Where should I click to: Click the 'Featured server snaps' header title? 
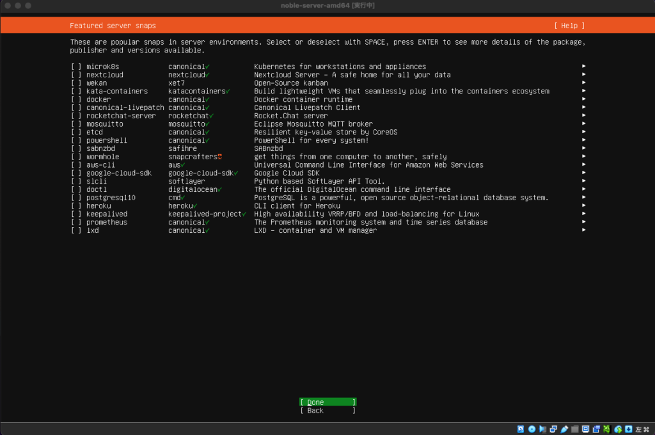pyautogui.click(x=113, y=26)
